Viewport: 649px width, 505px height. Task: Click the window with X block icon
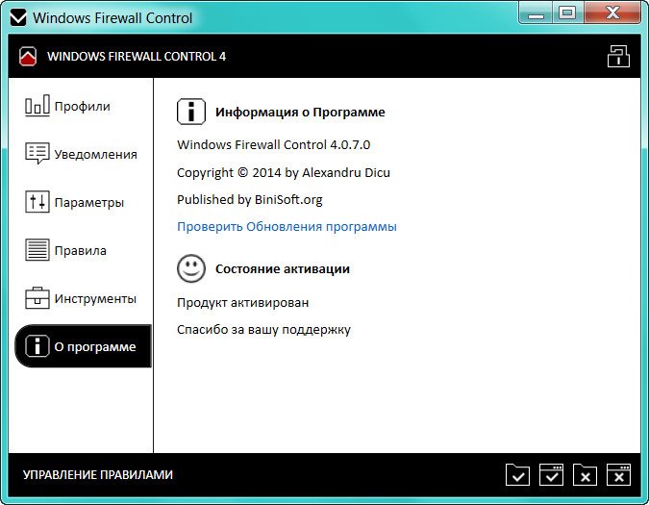pyautogui.click(x=618, y=474)
